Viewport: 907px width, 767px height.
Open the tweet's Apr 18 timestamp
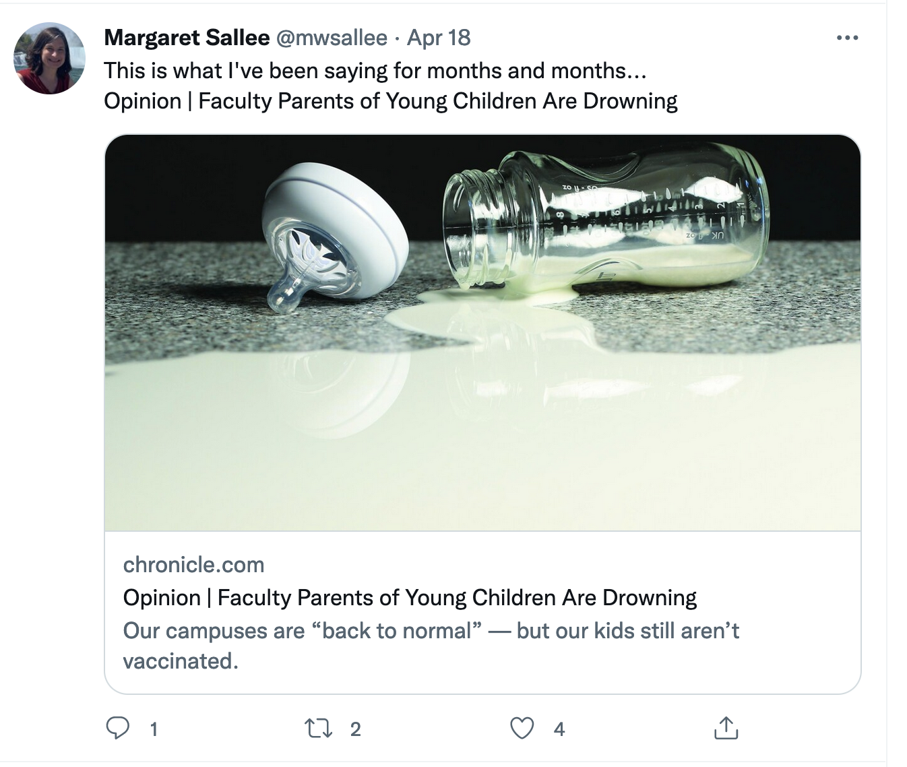coord(439,38)
